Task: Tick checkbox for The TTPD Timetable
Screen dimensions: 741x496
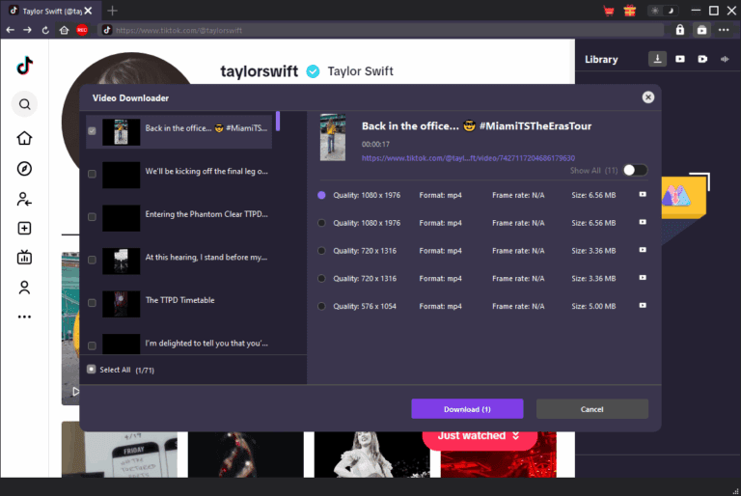Action: coord(92,303)
